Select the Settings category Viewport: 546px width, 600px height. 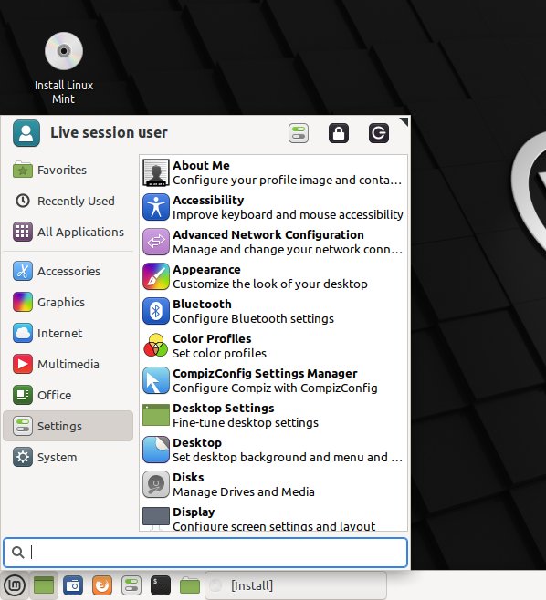coord(68,426)
